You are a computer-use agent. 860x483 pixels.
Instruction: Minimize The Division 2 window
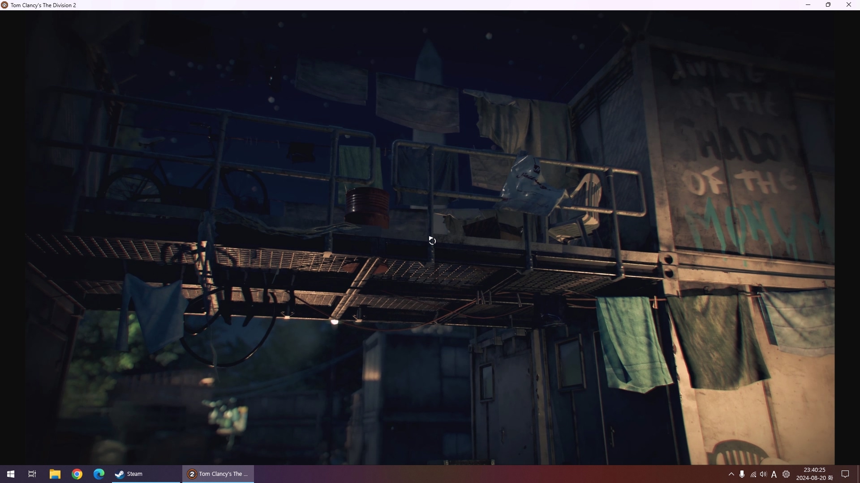point(808,5)
